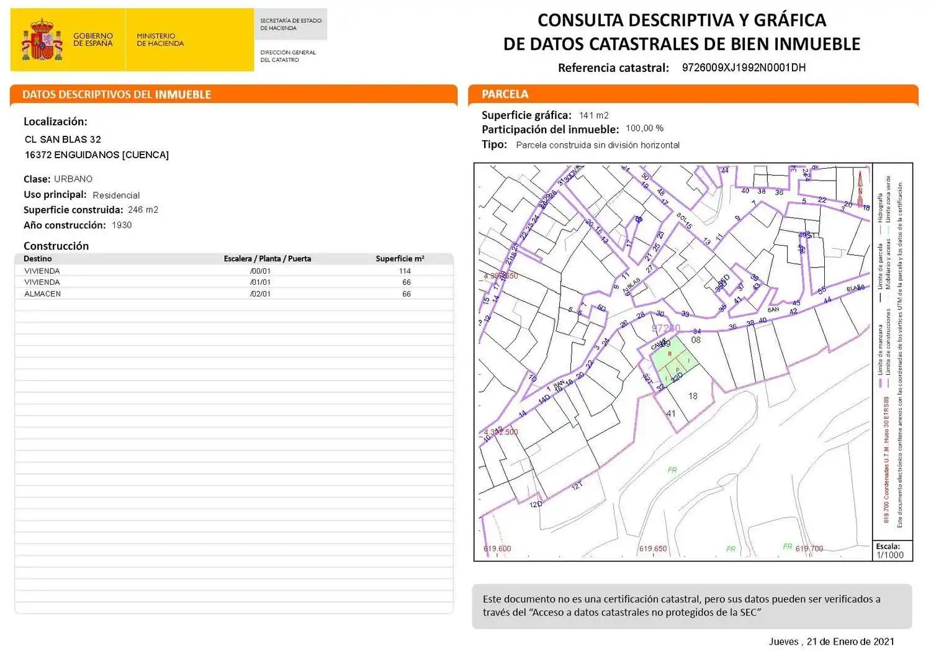Select construction year "1930"
This screenshot has height=657, width=931.
point(122,225)
